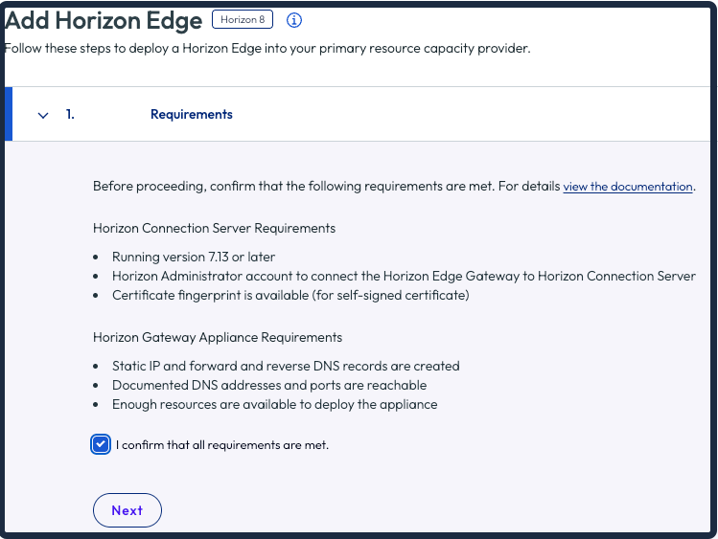Viewport: 718px width, 539px height.
Task: Click the Horizon Connection Server Requirements heading
Action: [214, 228]
